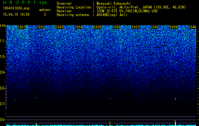Click the date stamp 10.04.10 10:30
The image size is (199, 126).
(16, 14)
